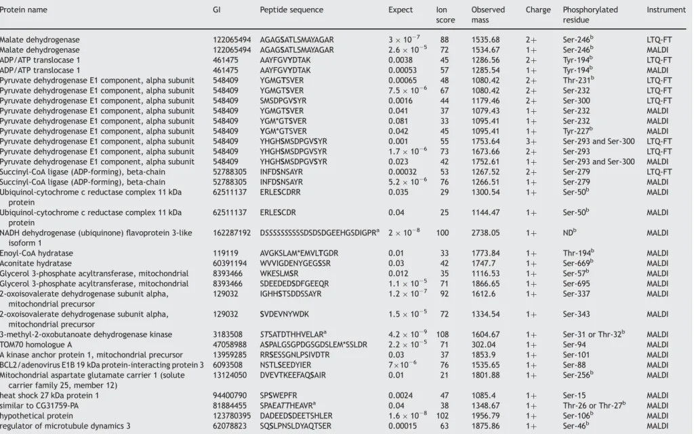Select observed mass value 2738.05
This screenshot has height=434, width=698.
pyautogui.click(x=485, y=233)
